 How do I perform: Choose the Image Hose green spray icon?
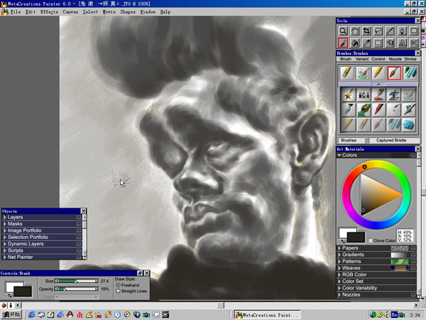coord(364,110)
